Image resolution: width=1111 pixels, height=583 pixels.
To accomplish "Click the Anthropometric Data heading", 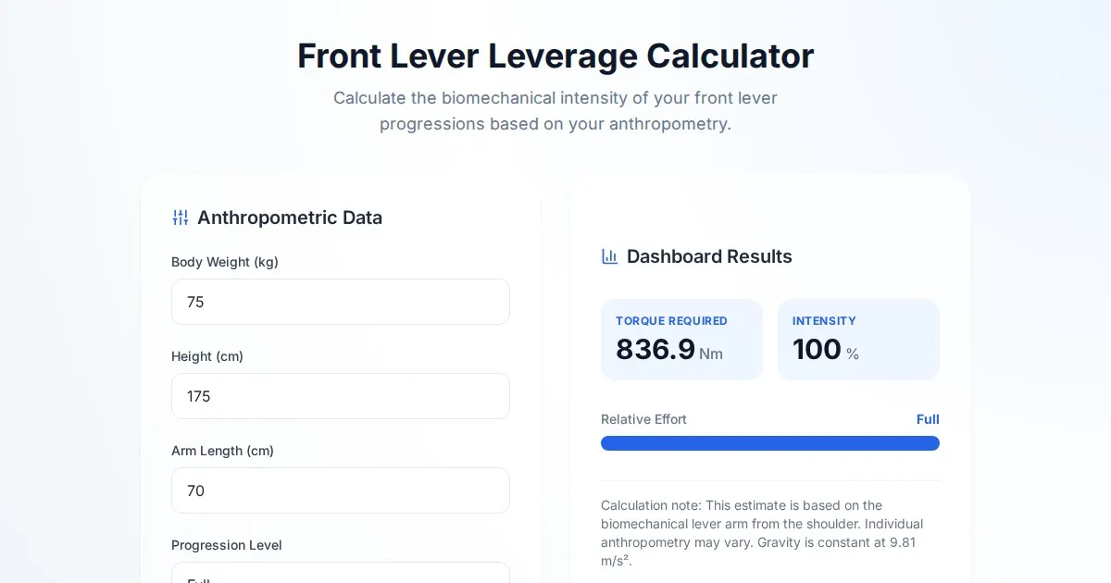I will coord(289,217).
